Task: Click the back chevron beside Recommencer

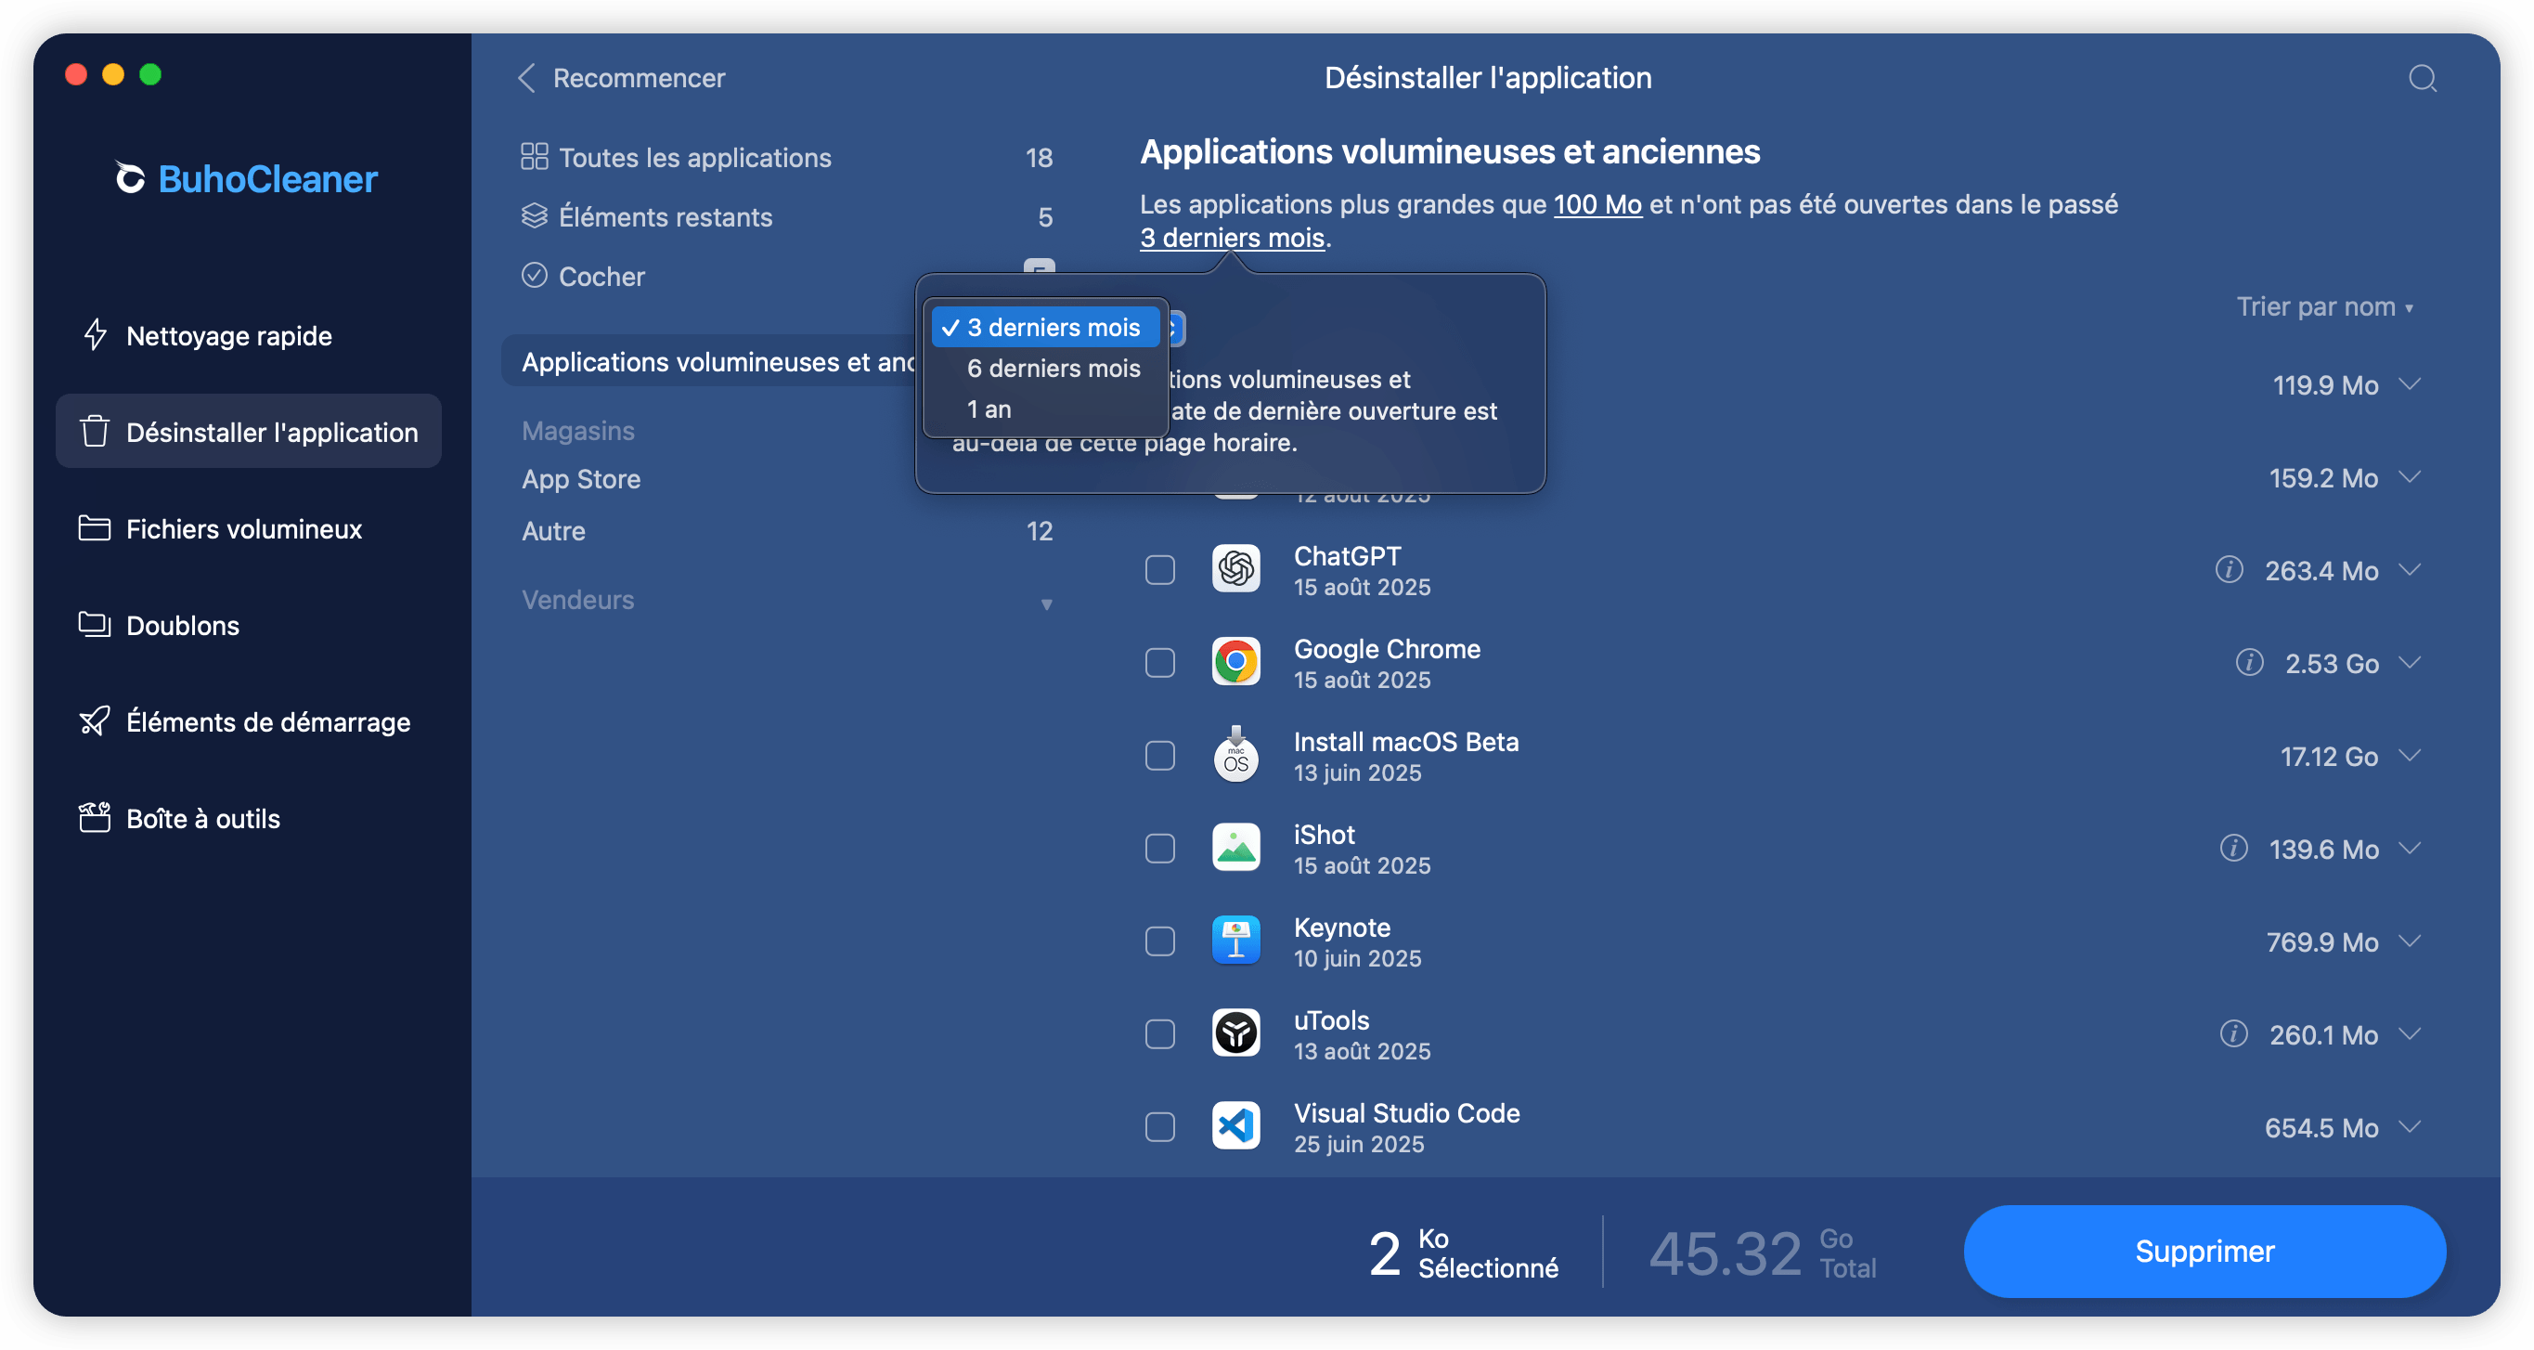Action: coord(527,78)
